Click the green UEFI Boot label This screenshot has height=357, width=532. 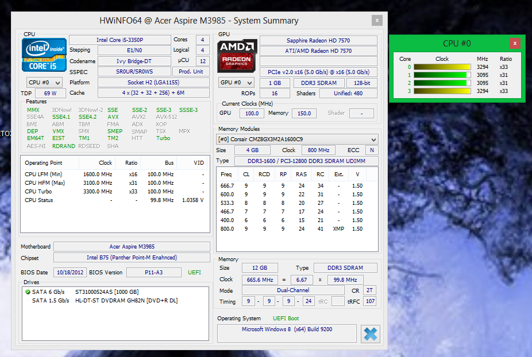(x=286, y=319)
